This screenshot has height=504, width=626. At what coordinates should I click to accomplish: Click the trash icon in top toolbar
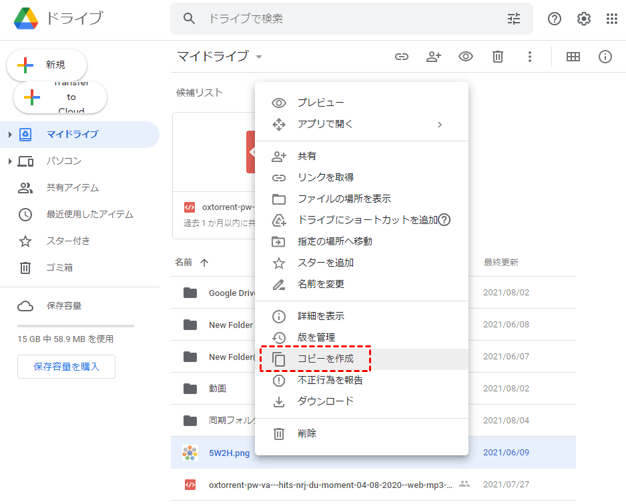click(498, 57)
